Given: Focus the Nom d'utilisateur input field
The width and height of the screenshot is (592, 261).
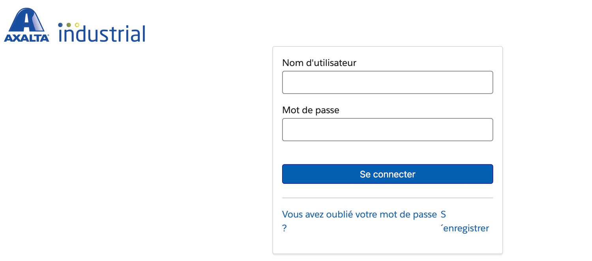Looking at the screenshot, I should 387,82.
